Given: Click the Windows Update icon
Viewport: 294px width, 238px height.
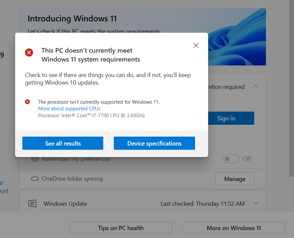Looking at the screenshot, I should 32,203.
